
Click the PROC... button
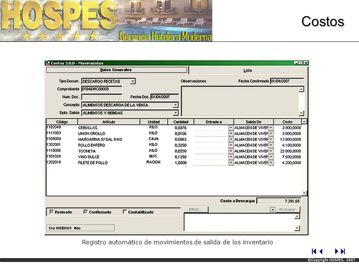click(x=196, y=210)
